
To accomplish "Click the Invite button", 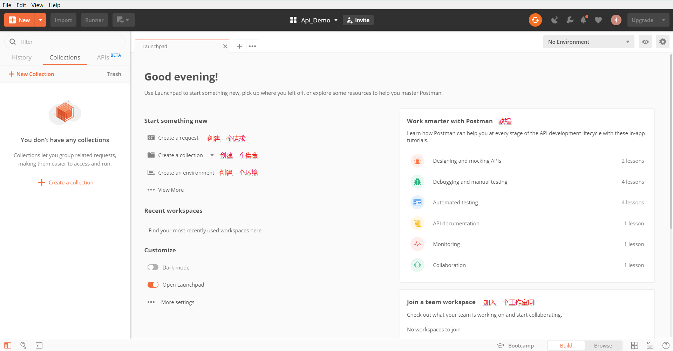I will [x=358, y=20].
